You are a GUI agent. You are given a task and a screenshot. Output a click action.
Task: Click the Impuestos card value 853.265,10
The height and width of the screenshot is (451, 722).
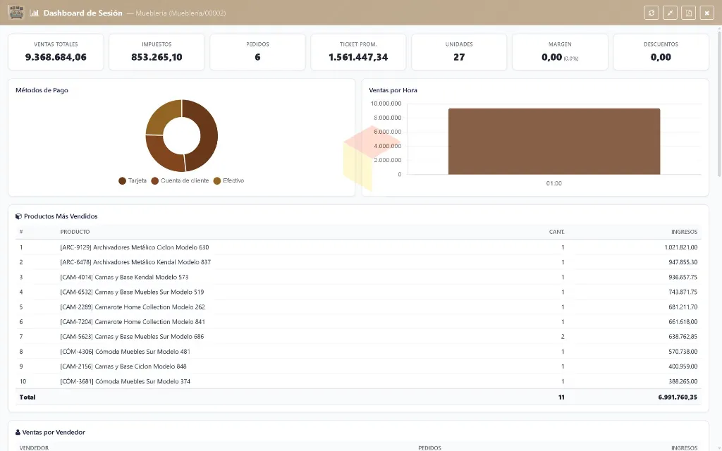point(157,57)
